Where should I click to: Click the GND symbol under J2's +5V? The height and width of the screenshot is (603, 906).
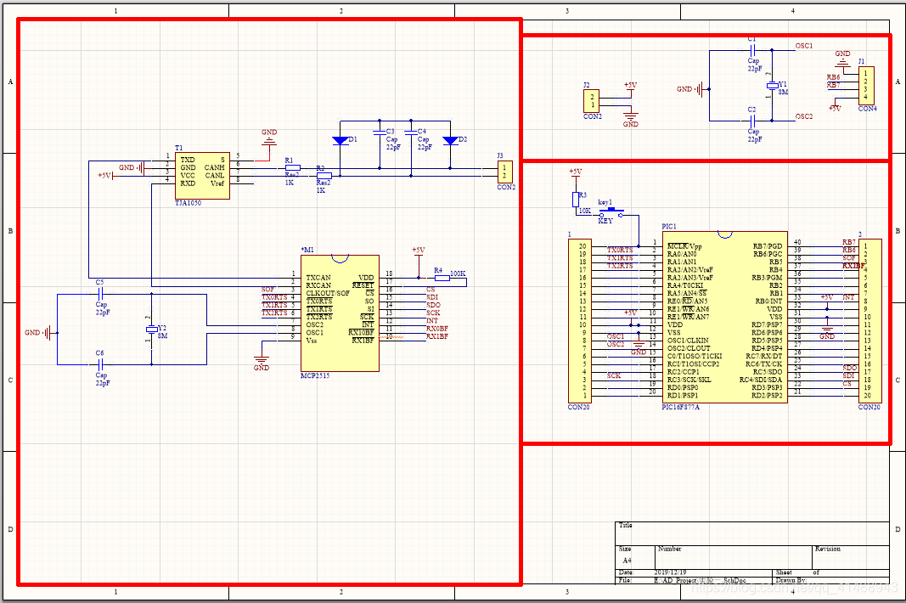point(630,116)
